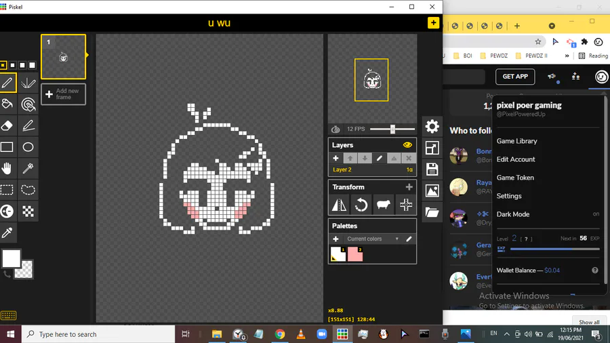
Task: Toggle layer preview eye icon
Action: point(407,145)
